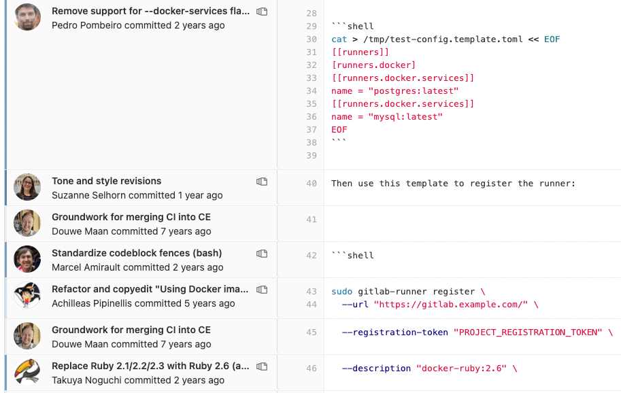The width and height of the screenshot is (621, 393).
Task: Open "Standardize codeblock fences (bash)" commit
Action: [137, 254]
